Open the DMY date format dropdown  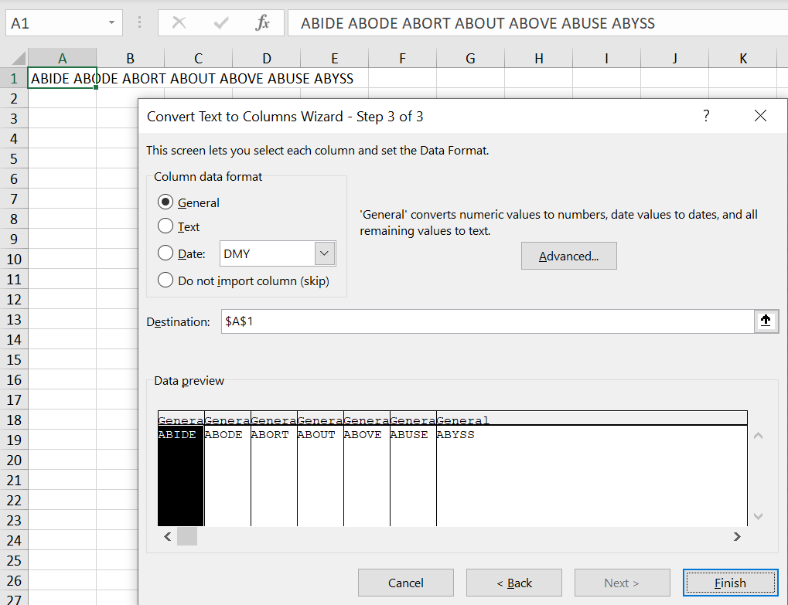[325, 253]
